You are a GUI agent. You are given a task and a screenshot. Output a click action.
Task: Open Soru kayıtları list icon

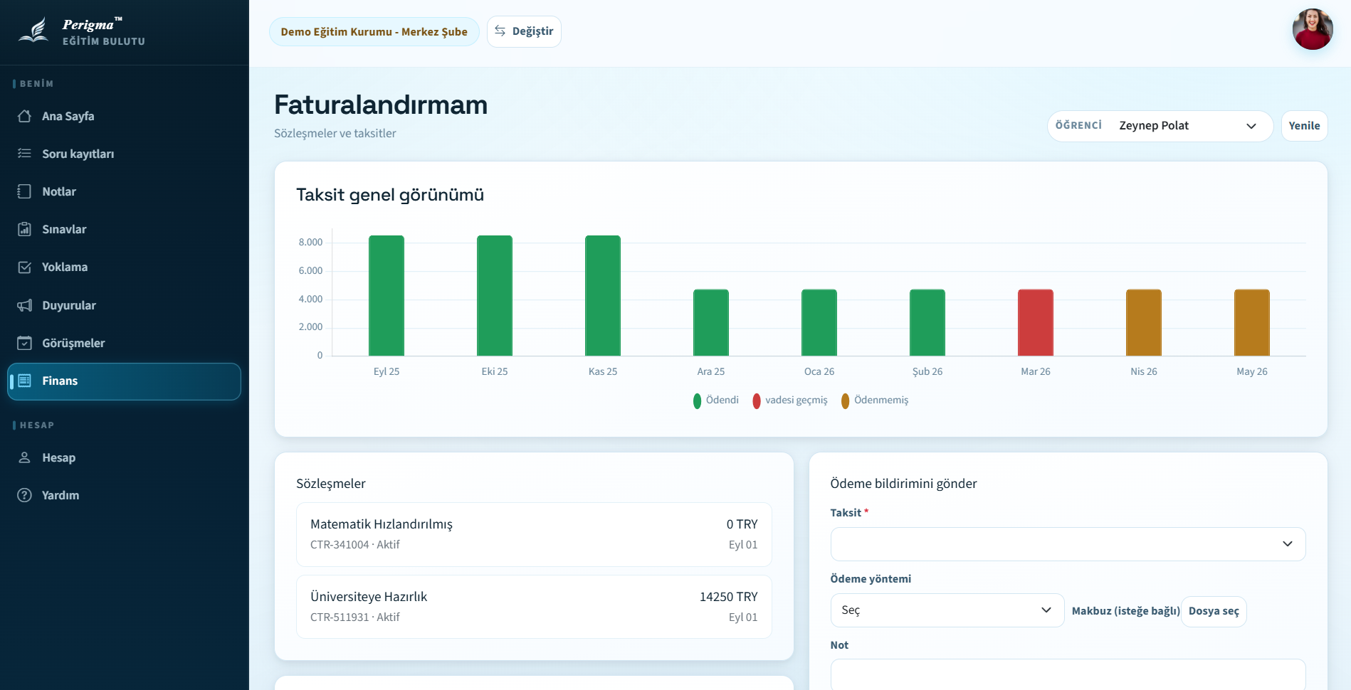(25, 154)
